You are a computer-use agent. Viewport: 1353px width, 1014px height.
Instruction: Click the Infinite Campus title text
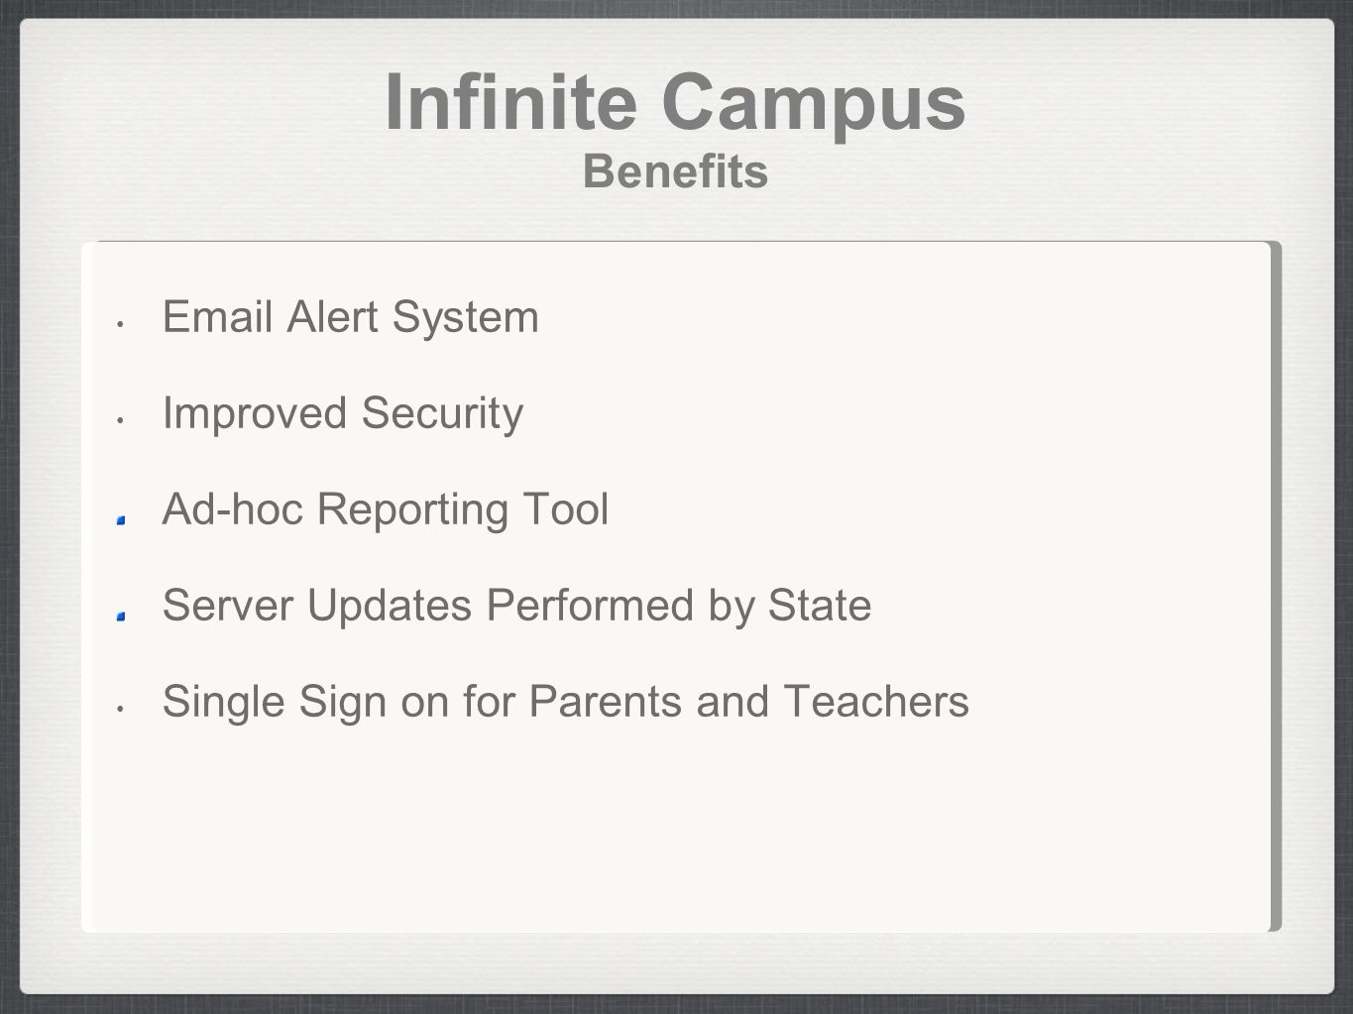pyautogui.click(x=675, y=102)
